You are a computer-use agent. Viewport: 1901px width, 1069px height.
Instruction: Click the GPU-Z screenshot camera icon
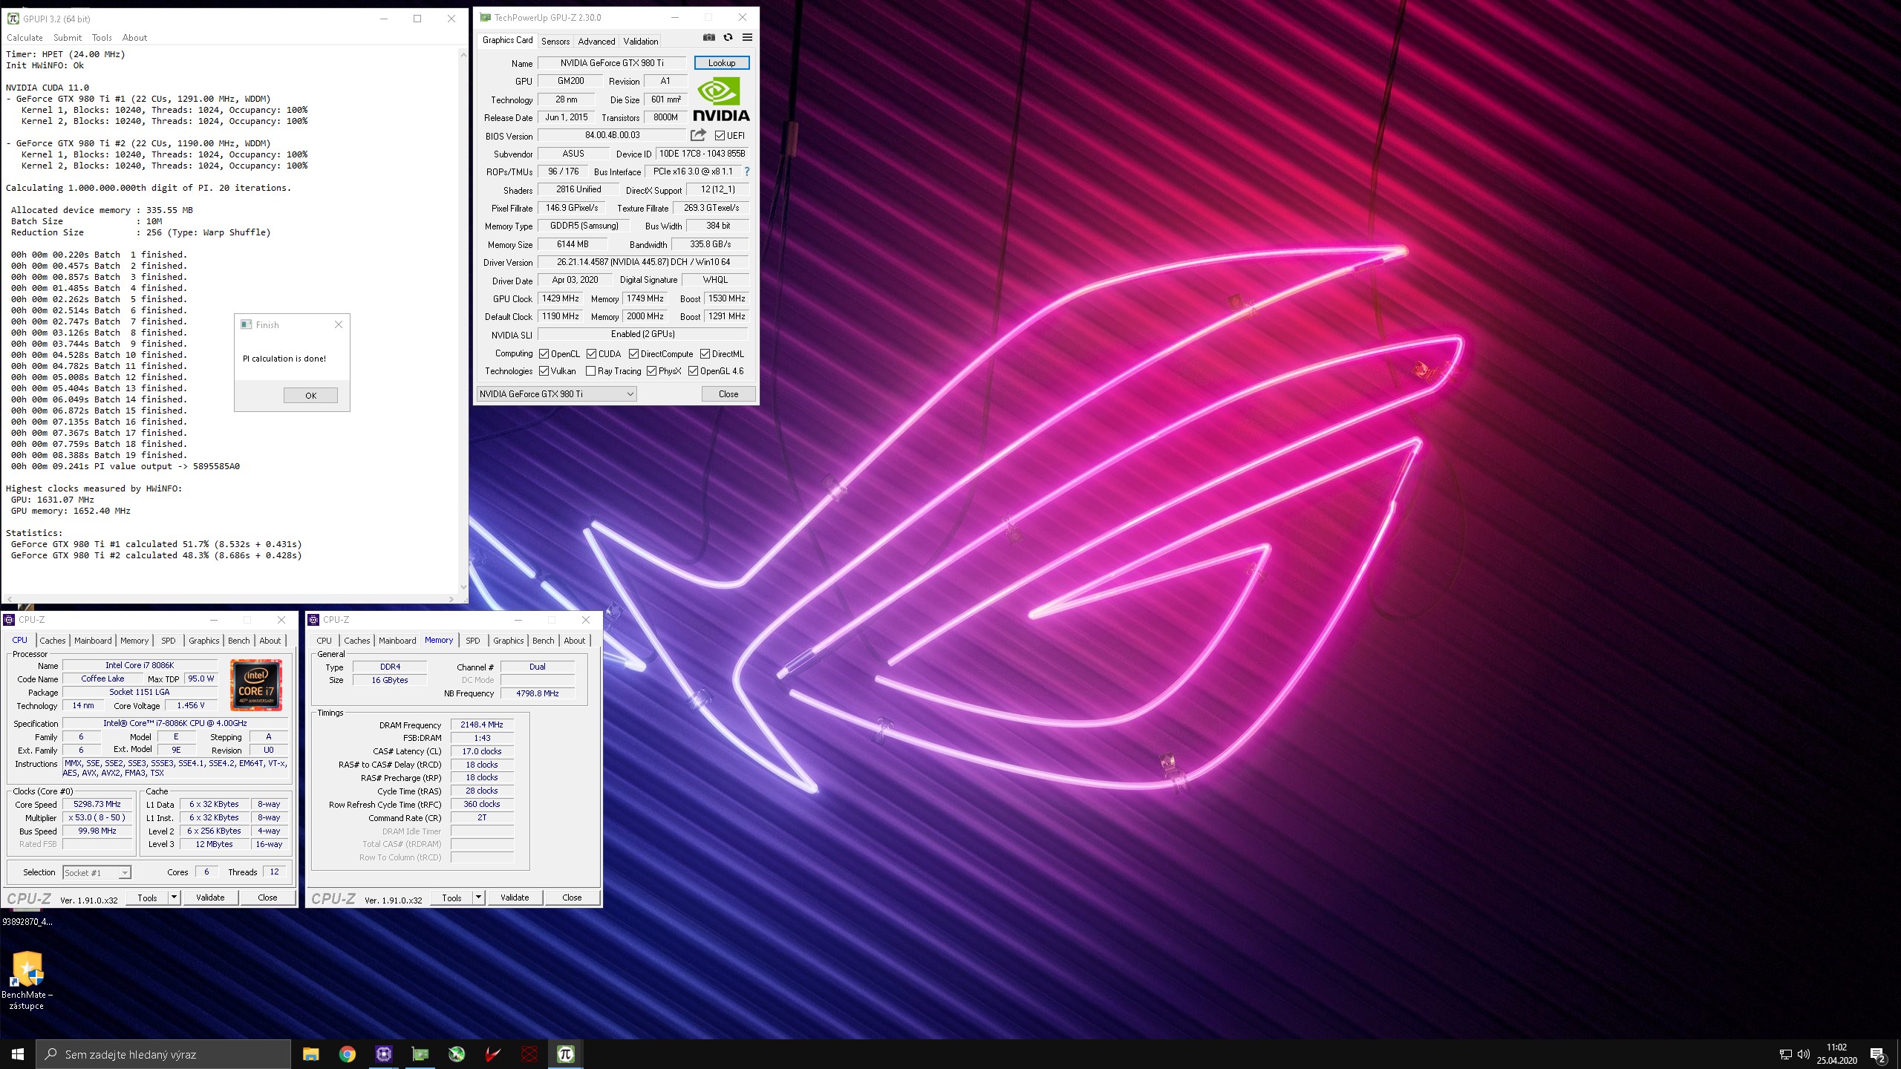(709, 38)
